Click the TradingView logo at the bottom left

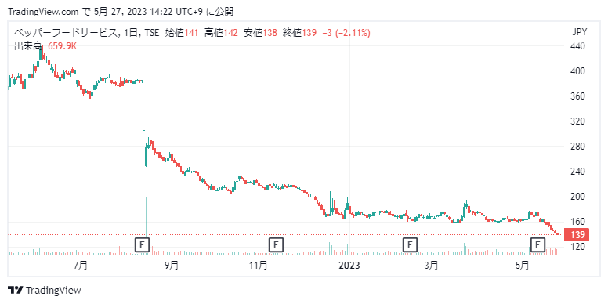tap(45, 290)
